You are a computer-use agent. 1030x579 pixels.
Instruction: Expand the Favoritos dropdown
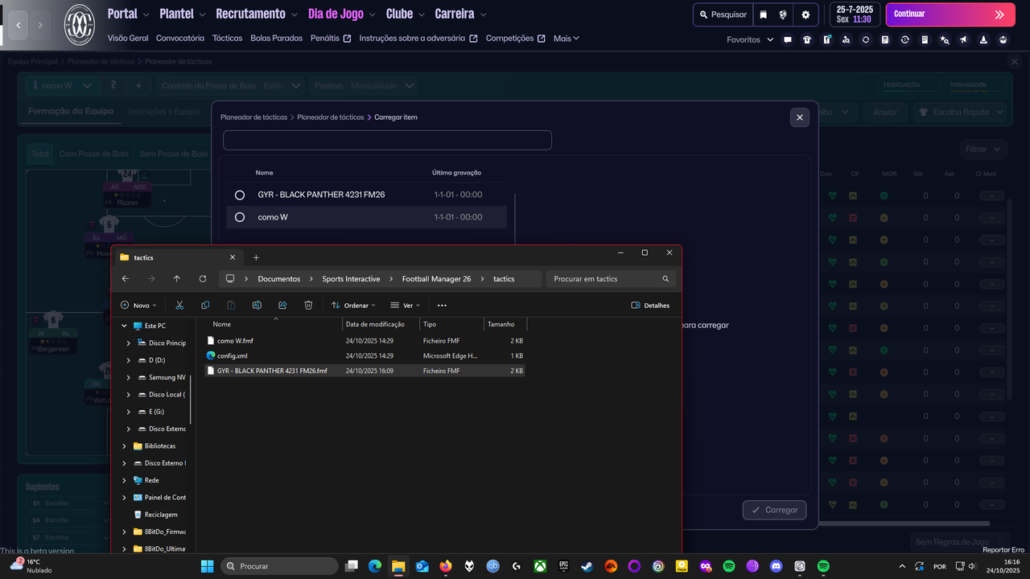pyautogui.click(x=750, y=39)
